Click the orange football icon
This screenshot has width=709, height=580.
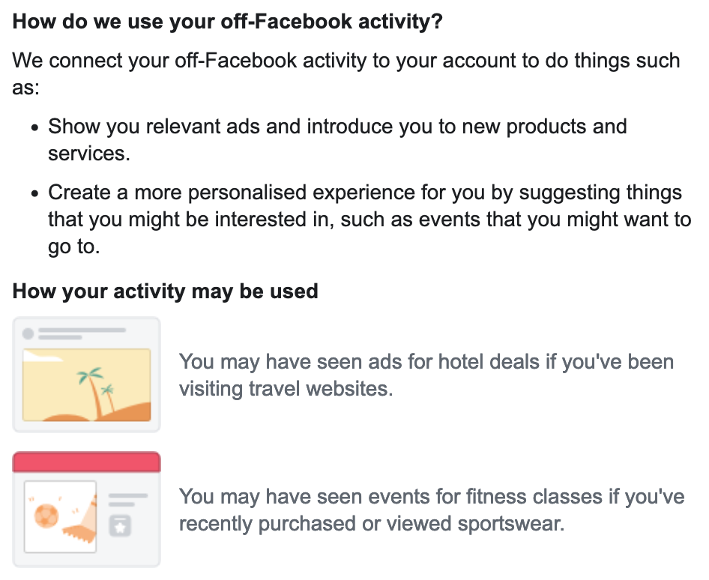(46, 516)
